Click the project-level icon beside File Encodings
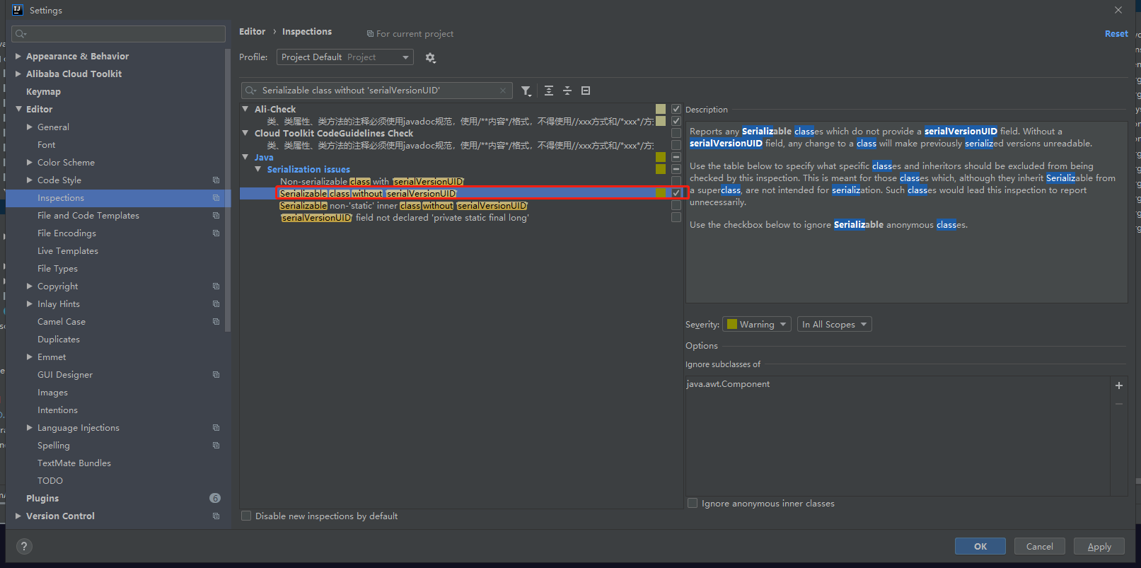This screenshot has height=568, width=1141. point(216,233)
